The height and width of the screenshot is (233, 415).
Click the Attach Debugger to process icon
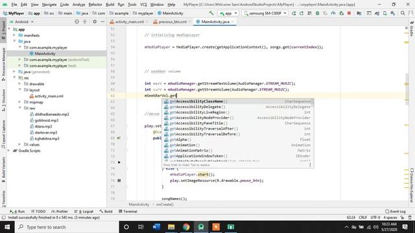tap(342, 13)
